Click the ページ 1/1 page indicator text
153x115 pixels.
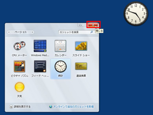coord(21,32)
